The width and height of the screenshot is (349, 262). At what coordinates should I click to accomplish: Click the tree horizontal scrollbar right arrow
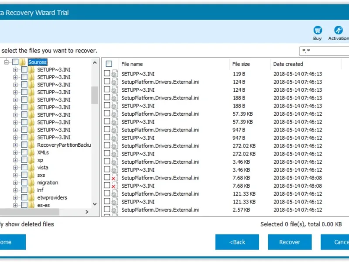click(x=87, y=212)
